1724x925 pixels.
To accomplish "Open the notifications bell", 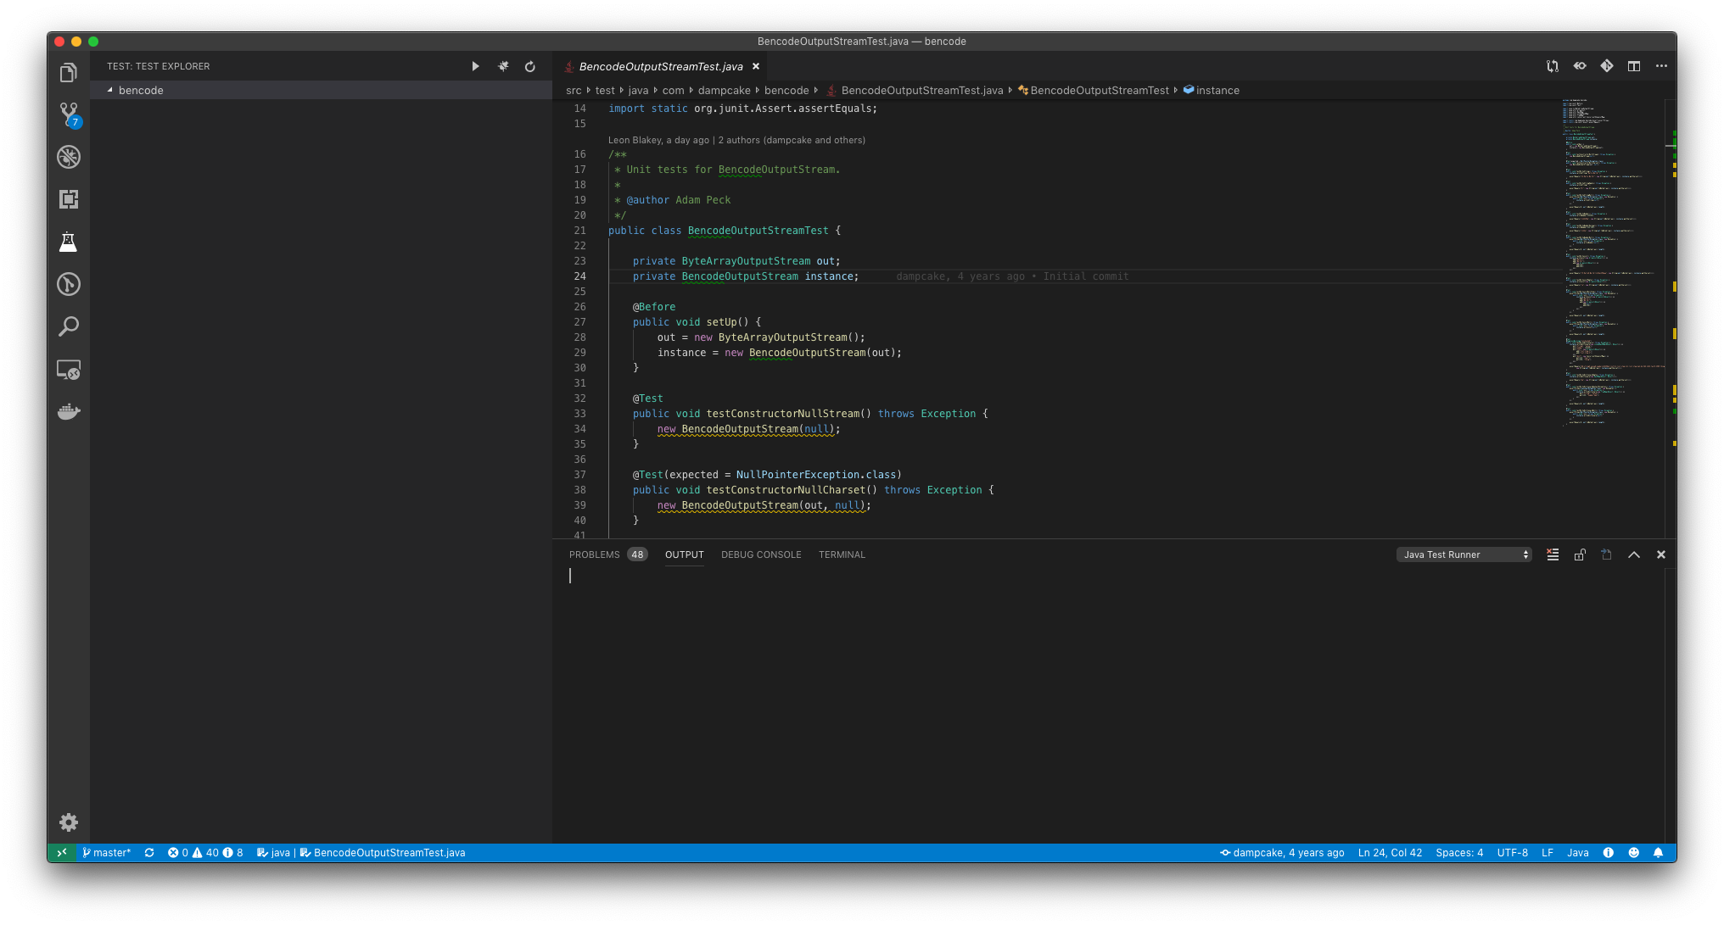I will [x=1658, y=853].
